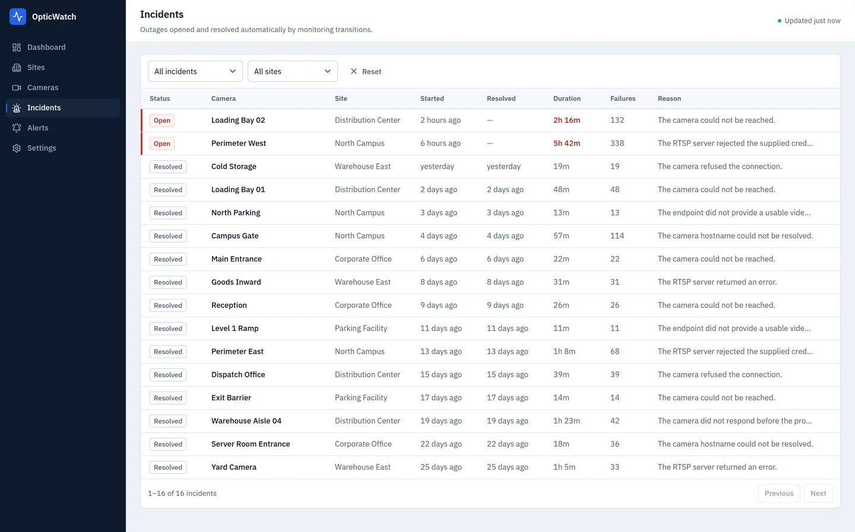Select the Exit Barrier camera name
This screenshot has height=532, width=855.
[231, 398]
